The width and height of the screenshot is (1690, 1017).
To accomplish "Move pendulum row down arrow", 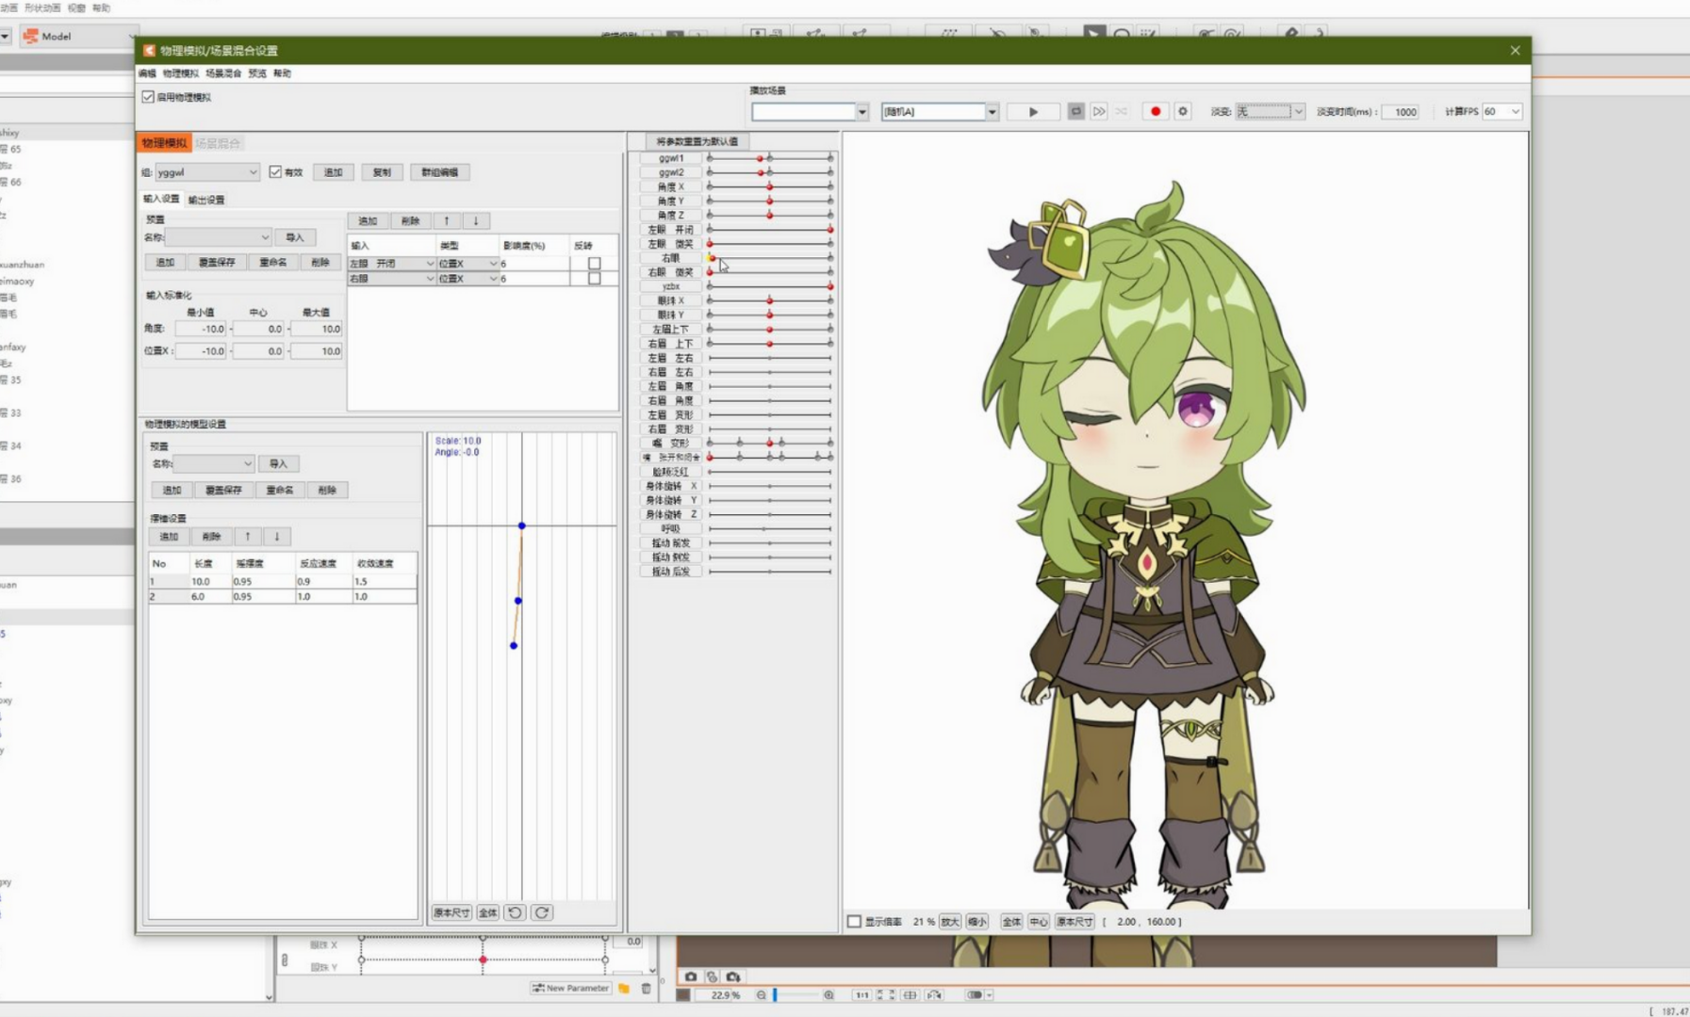I will click(277, 536).
